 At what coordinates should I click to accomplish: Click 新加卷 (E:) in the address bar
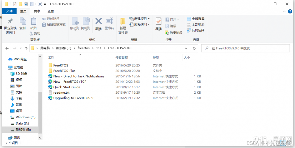coord(64,48)
